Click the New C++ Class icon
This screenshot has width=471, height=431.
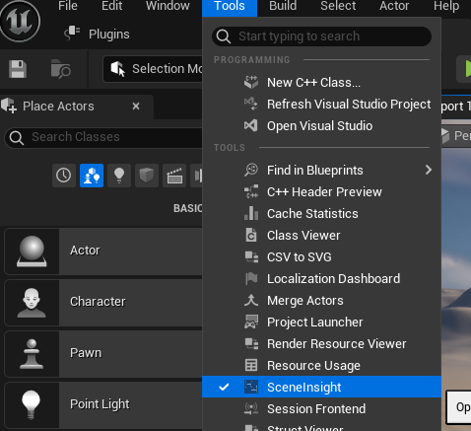tap(251, 82)
